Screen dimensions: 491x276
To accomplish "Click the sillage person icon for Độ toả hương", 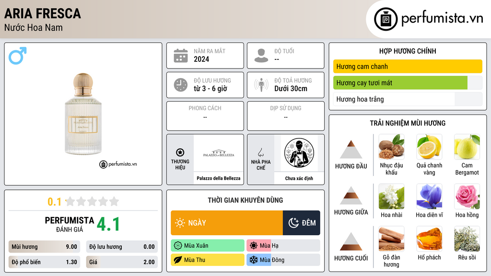I will point(261,85).
